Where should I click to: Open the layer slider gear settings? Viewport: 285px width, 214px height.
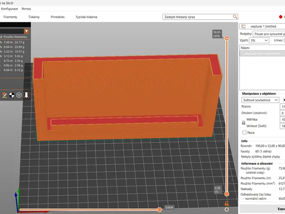point(227,210)
